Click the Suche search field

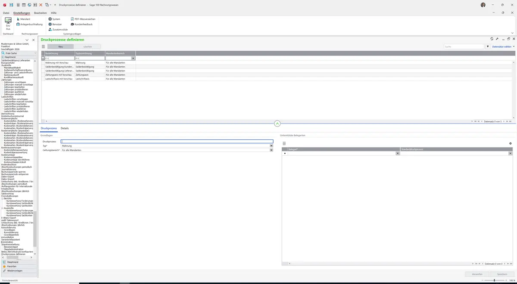[x=464, y=46]
